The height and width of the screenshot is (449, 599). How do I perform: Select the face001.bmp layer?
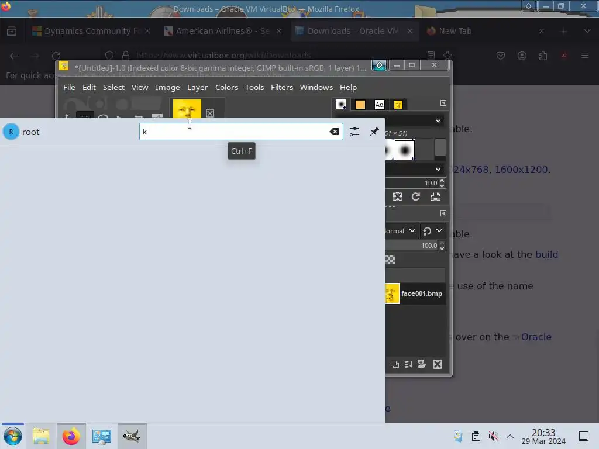pyautogui.click(x=416, y=293)
